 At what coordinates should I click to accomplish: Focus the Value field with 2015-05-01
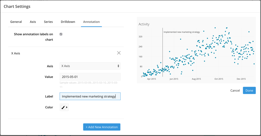[x=90, y=77]
